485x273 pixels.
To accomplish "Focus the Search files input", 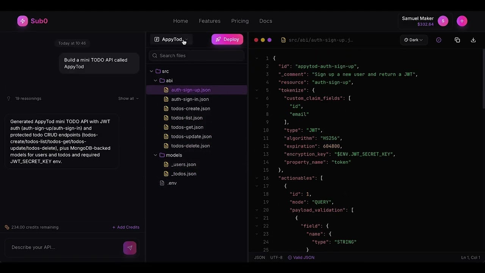I will tap(197, 55).
